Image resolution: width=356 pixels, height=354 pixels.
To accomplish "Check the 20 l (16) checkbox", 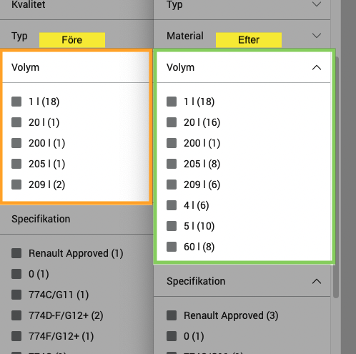I will (x=172, y=122).
